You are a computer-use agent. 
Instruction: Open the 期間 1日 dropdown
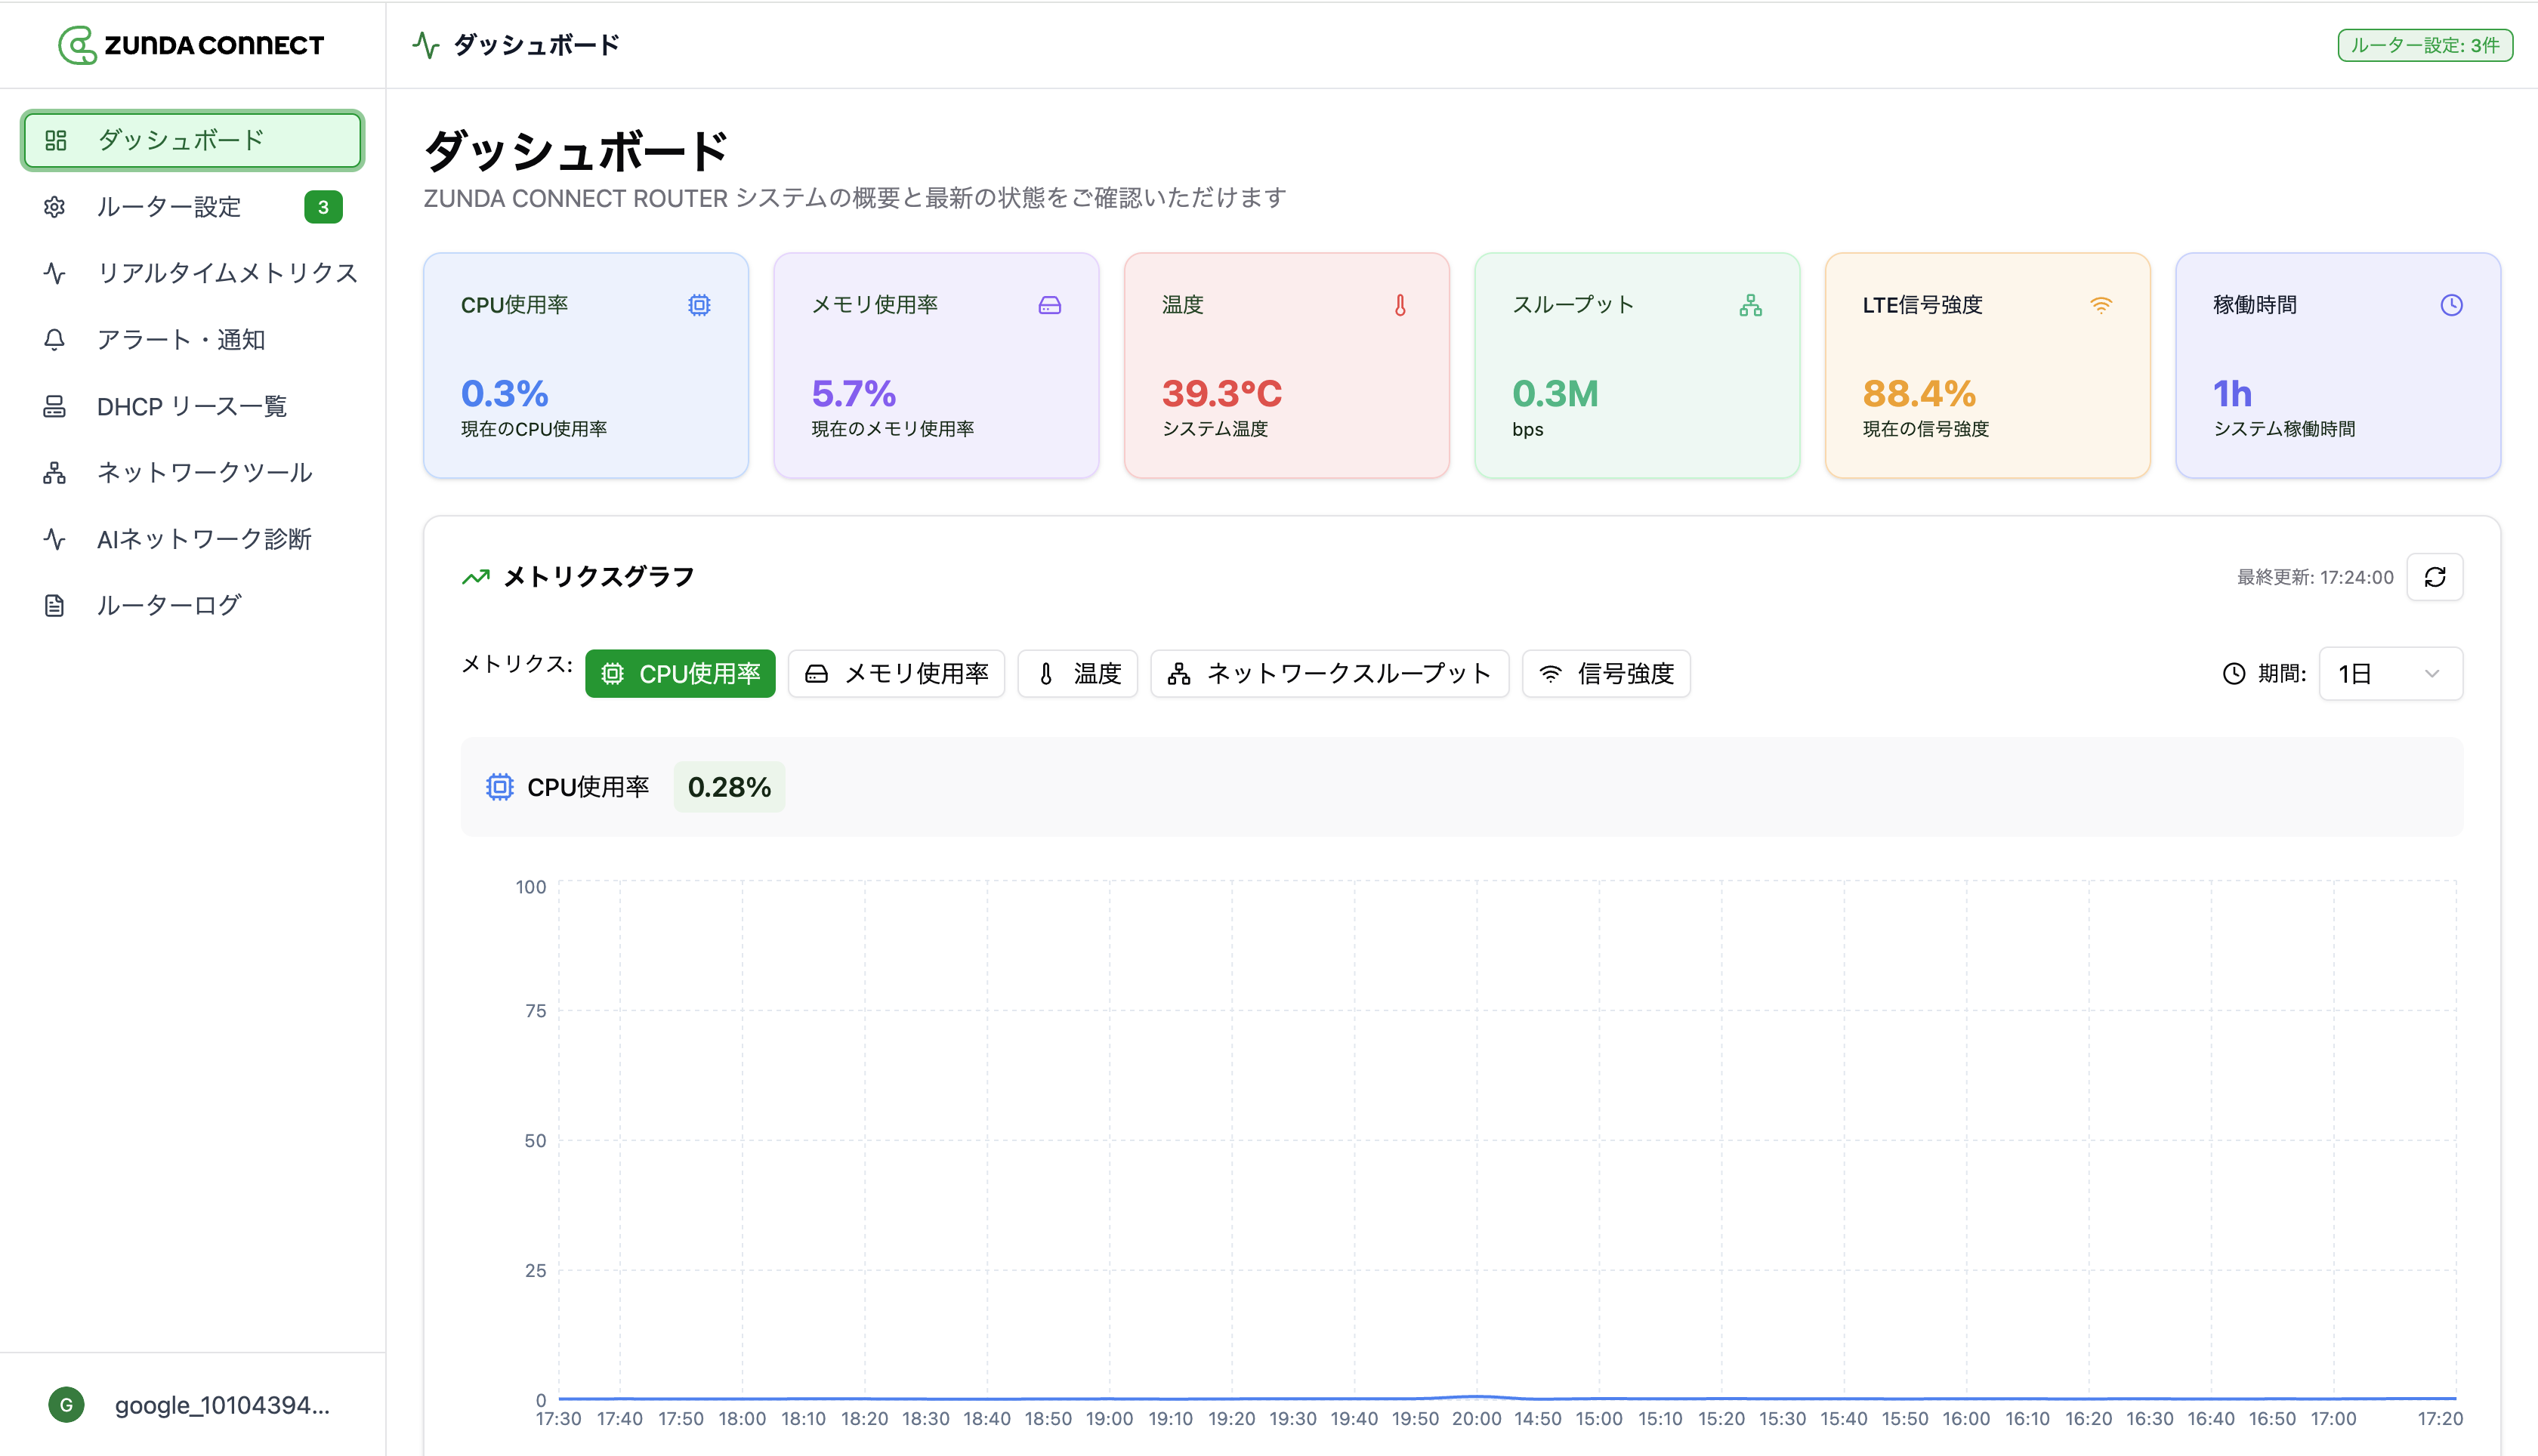tap(2391, 674)
